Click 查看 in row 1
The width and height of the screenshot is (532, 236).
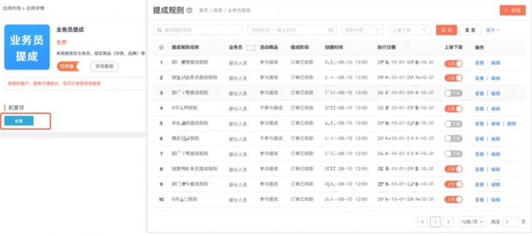(x=479, y=63)
